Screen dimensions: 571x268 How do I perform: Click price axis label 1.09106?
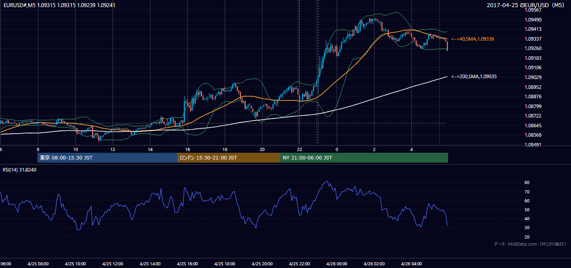point(533,68)
